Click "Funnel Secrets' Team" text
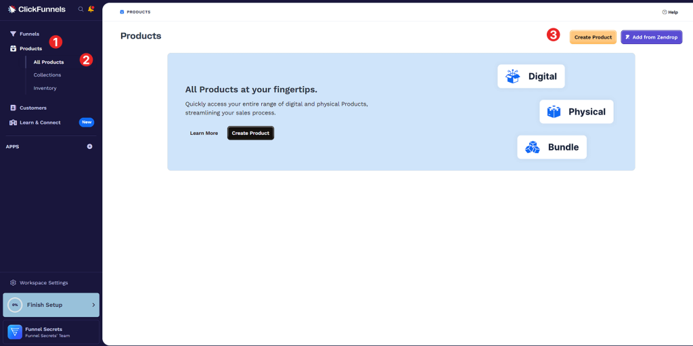This screenshot has width=693, height=346. point(48,336)
